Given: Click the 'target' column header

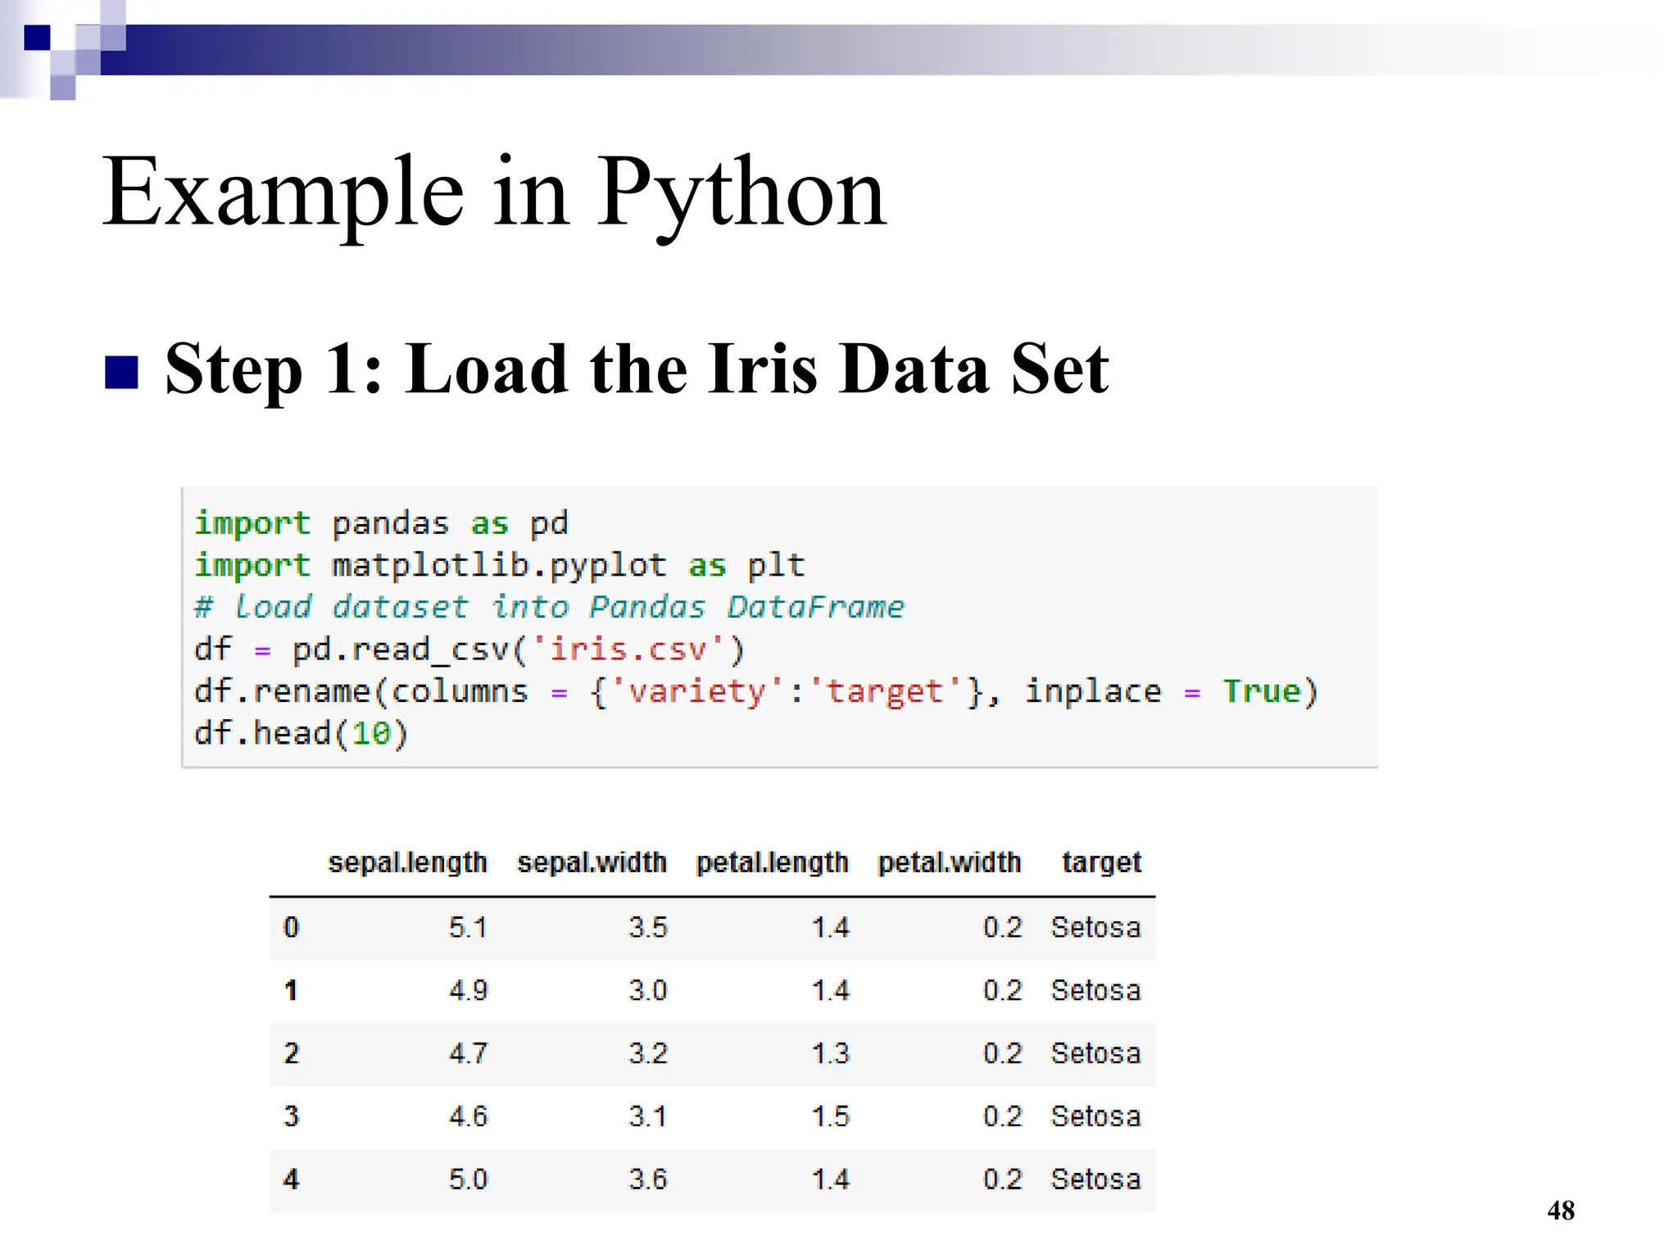Looking at the screenshot, I should [1100, 862].
